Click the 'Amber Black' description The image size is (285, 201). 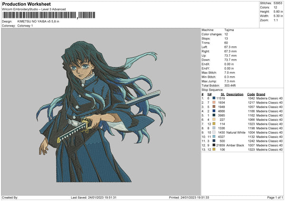tap(235, 146)
